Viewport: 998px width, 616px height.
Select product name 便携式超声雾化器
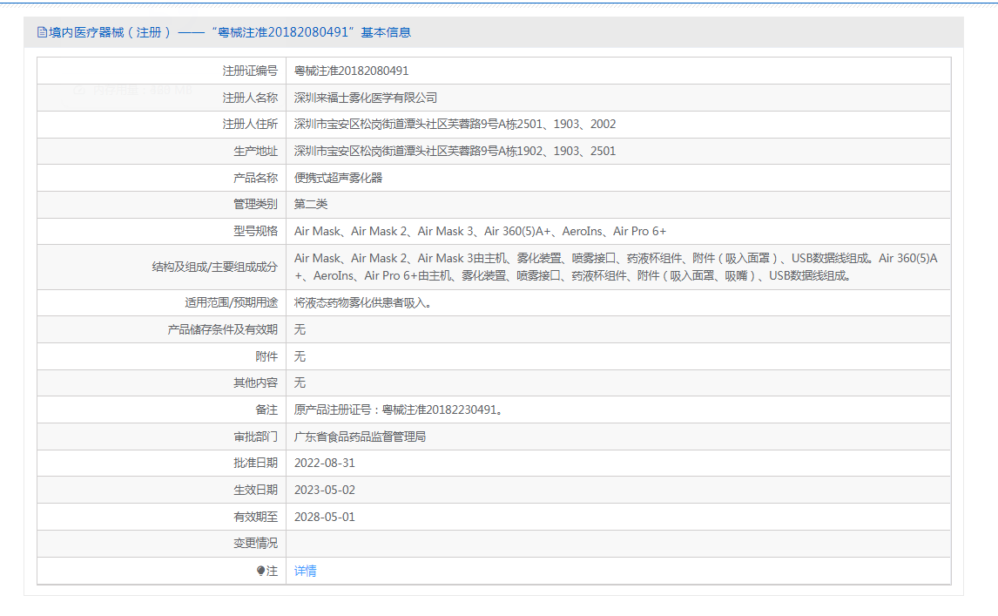coord(338,178)
